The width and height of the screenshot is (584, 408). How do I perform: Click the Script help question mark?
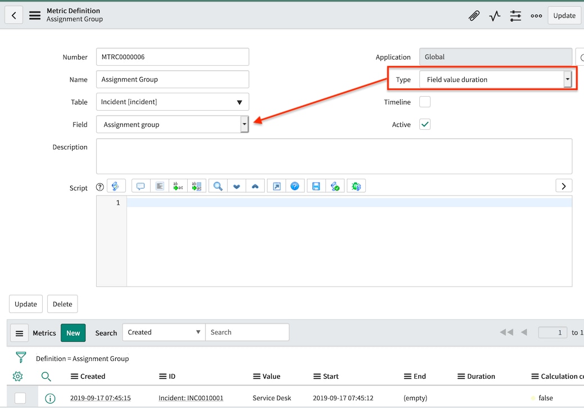[99, 187]
